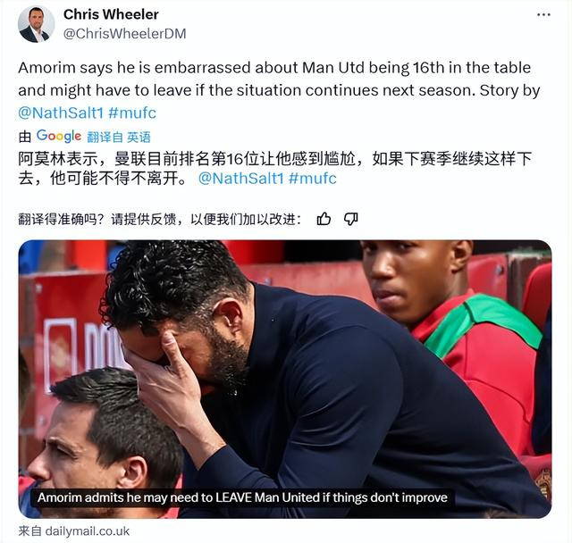Open the @ChrisWheelerDM handle

pos(125,34)
